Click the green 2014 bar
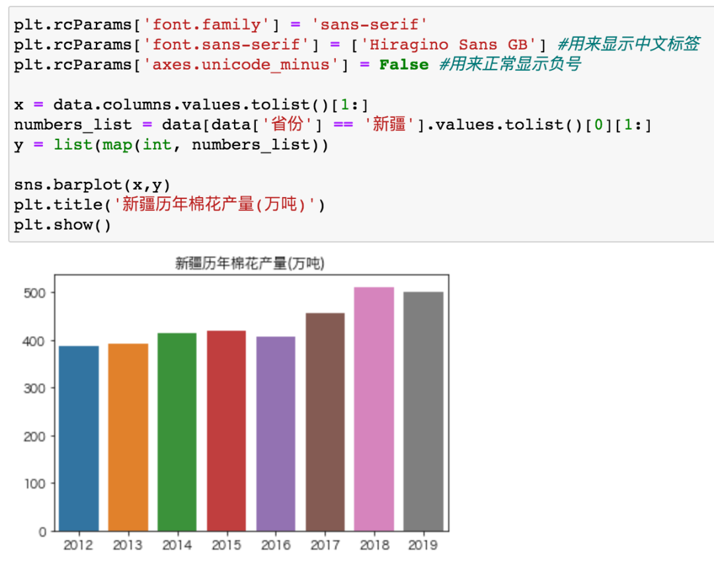 pos(177,430)
